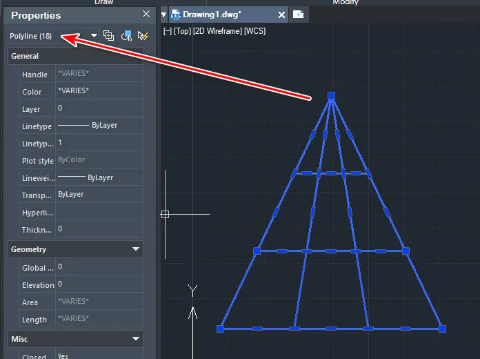Close the Properties palette

click(146, 14)
